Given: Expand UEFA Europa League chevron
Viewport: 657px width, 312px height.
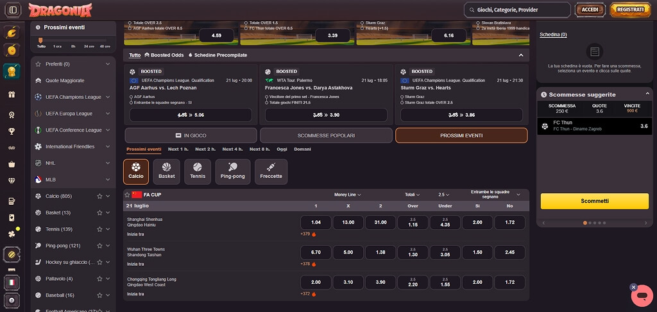Looking at the screenshot, I should (x=108, y=113).
